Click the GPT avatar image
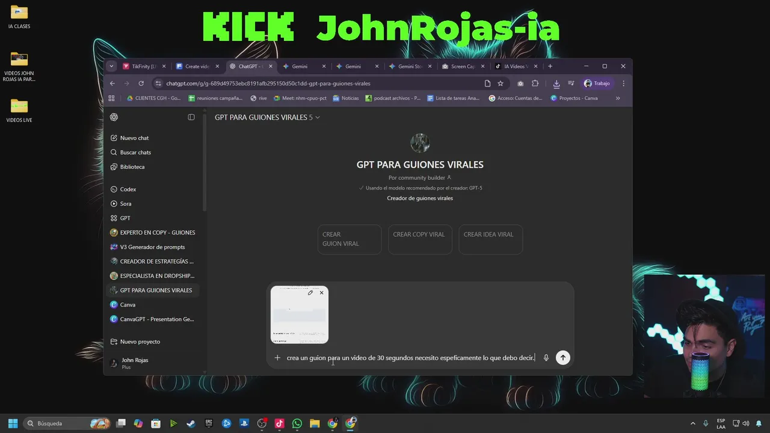Viewport: 770px width, 433px height. pyautogui.click(x=420, y=143)
